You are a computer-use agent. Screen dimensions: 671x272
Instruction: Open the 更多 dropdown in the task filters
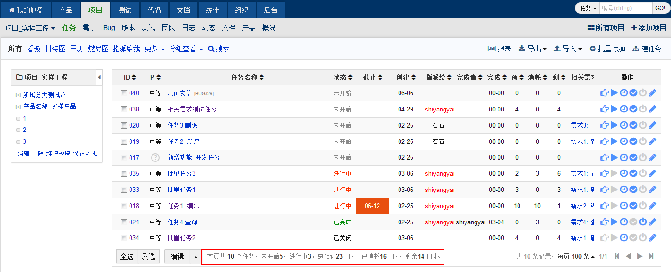coord(154,49)
